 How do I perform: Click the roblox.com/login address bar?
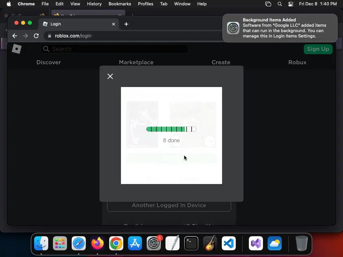click(x=133, y=36)
